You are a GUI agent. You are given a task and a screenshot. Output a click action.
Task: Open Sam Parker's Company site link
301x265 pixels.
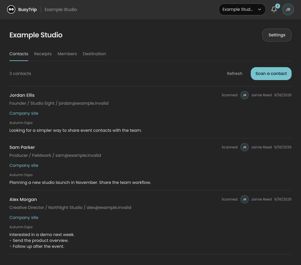click(x=24, y=165)
